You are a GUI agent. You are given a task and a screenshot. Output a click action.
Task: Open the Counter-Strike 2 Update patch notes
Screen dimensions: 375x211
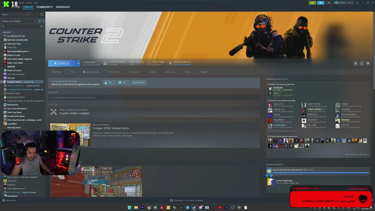click(x=74, y=113)
